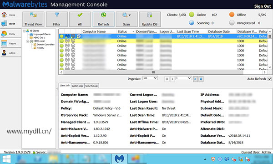
Task: Click the 'No threat' scan result value
Action: coord(168,108)
